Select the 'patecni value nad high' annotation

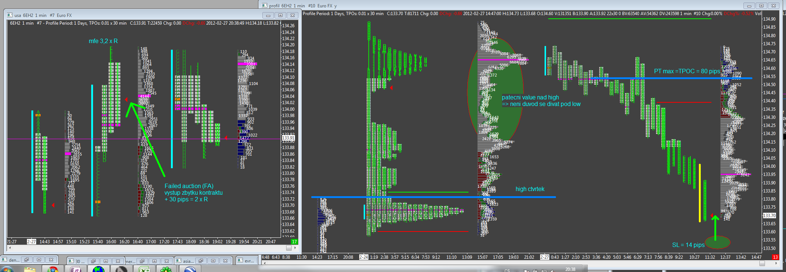click(x=530, y=98)
